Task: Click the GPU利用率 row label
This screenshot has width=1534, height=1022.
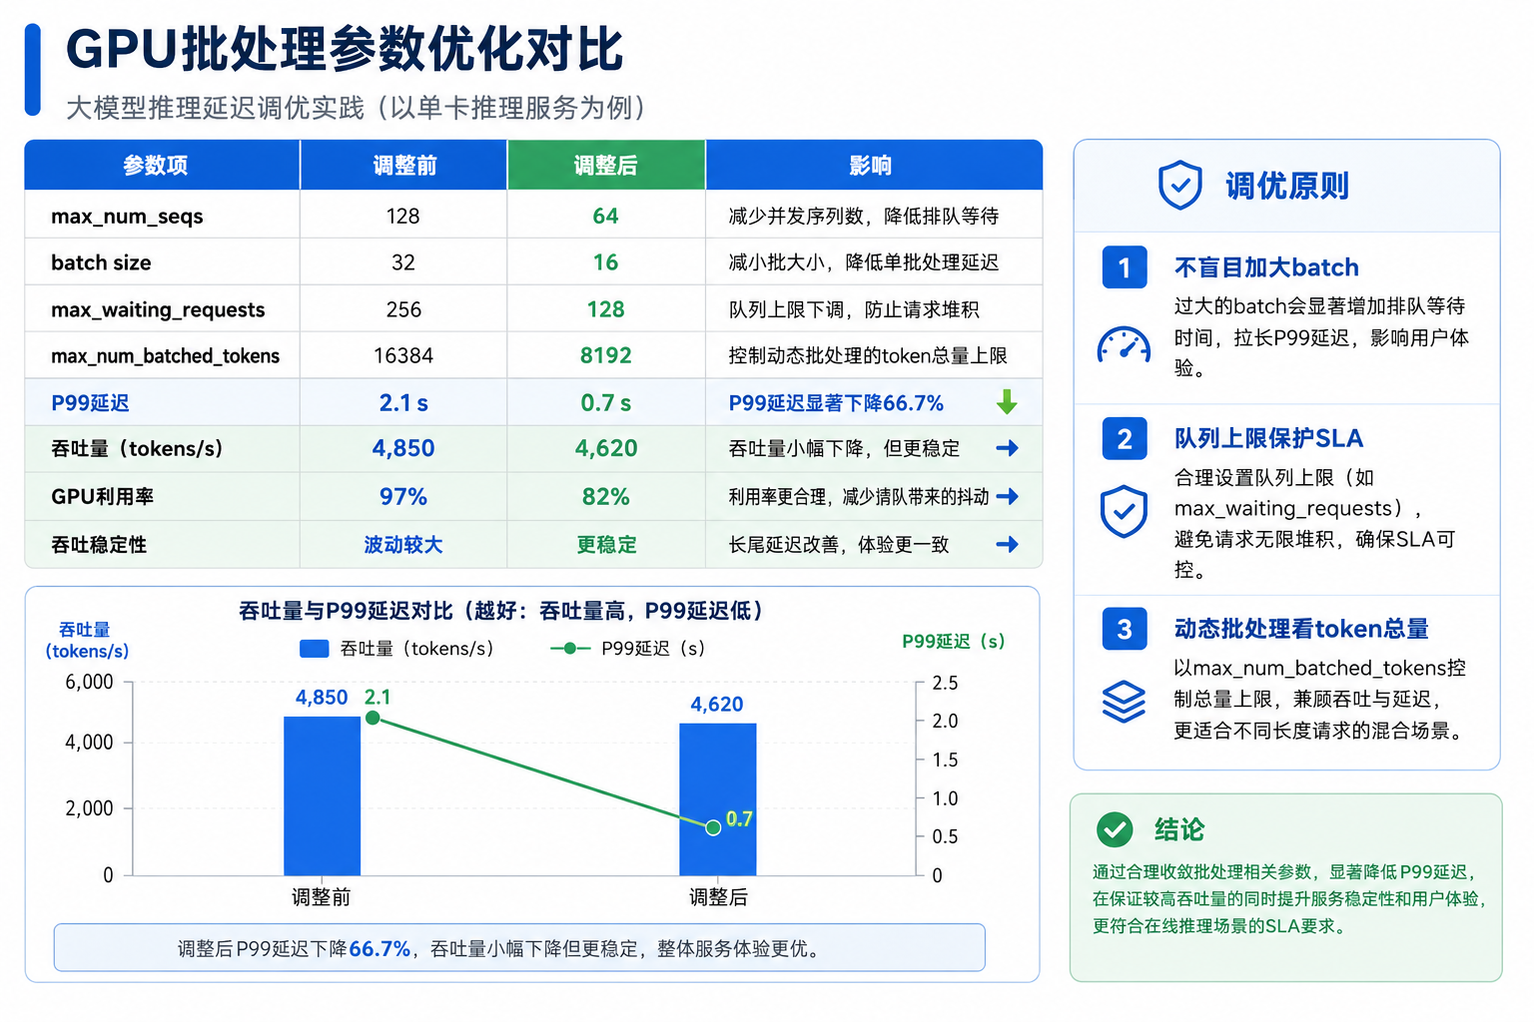Action: tap(102, 497)
